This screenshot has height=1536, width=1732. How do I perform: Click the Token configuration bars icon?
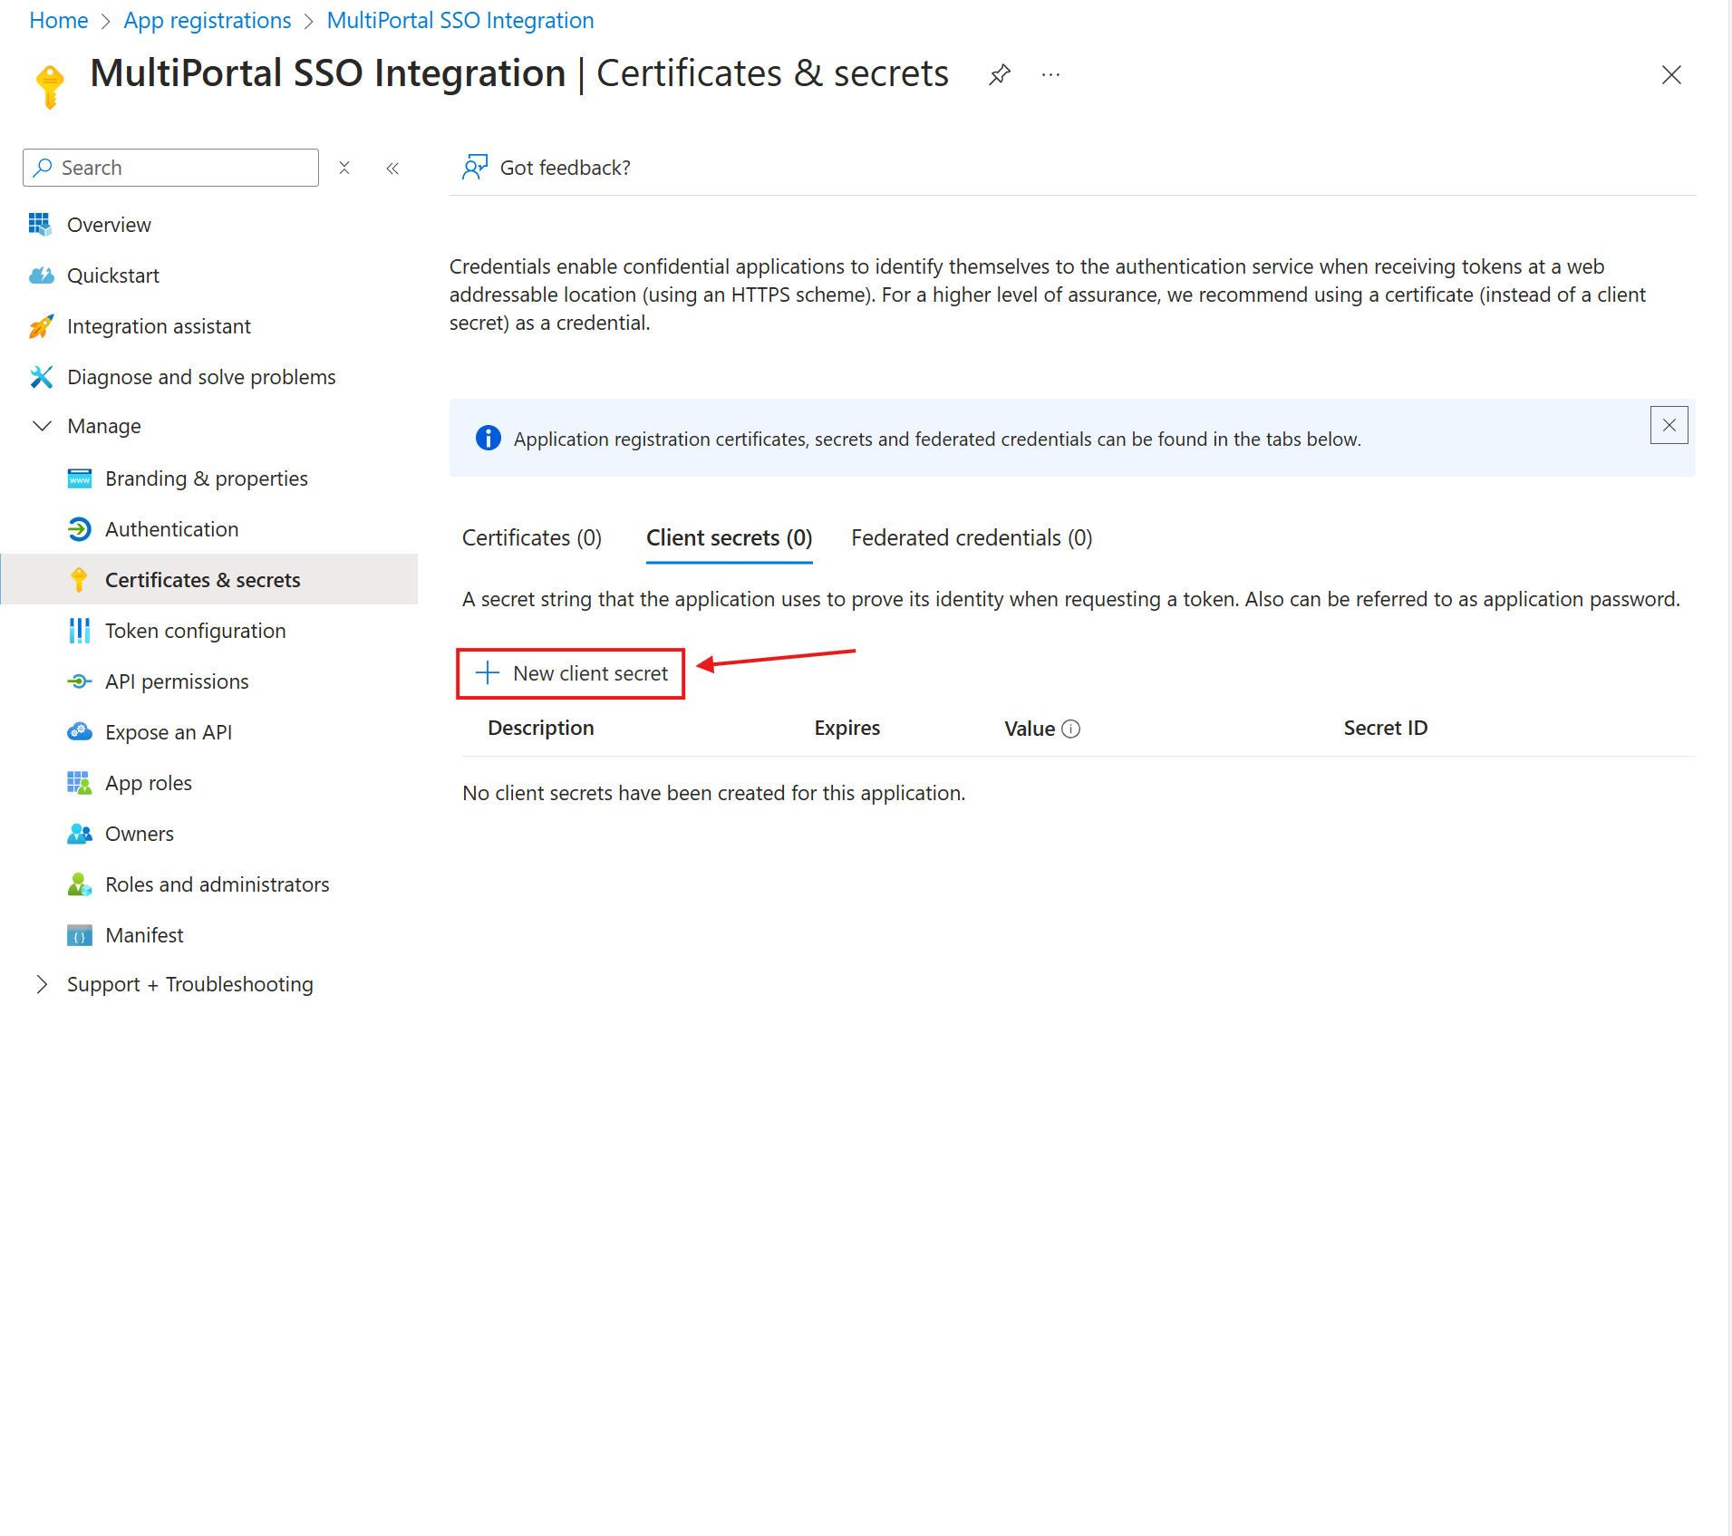point(80,631)
